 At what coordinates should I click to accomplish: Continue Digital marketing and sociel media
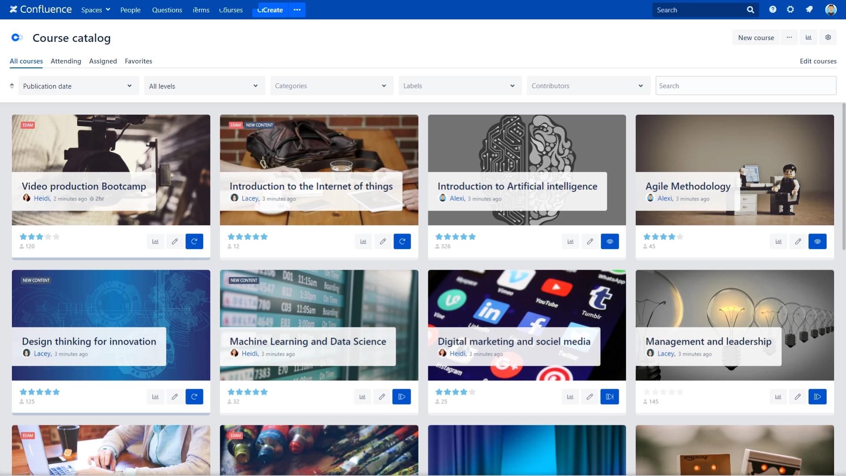610,397
